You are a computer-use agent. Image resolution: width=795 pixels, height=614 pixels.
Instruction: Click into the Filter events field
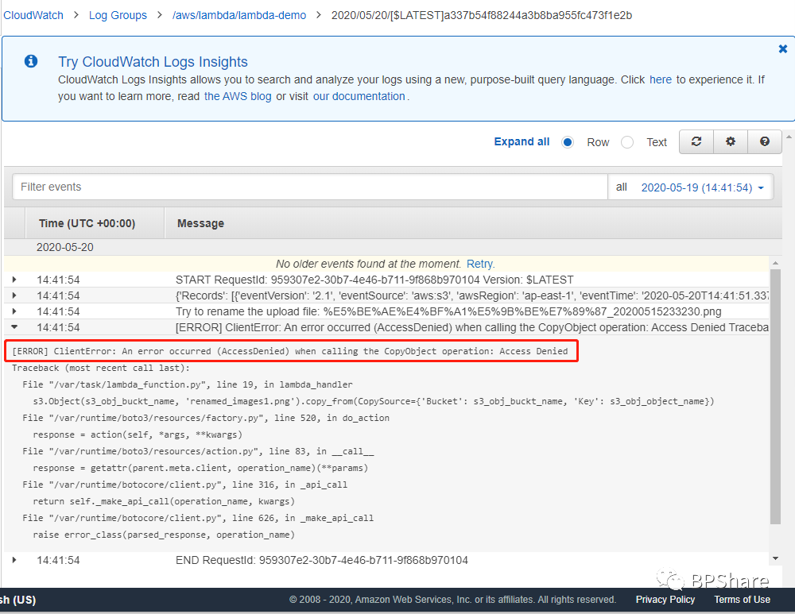310,187
